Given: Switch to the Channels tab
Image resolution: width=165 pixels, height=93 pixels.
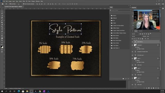Looking at the screenshot, I should tap(141, 31).
